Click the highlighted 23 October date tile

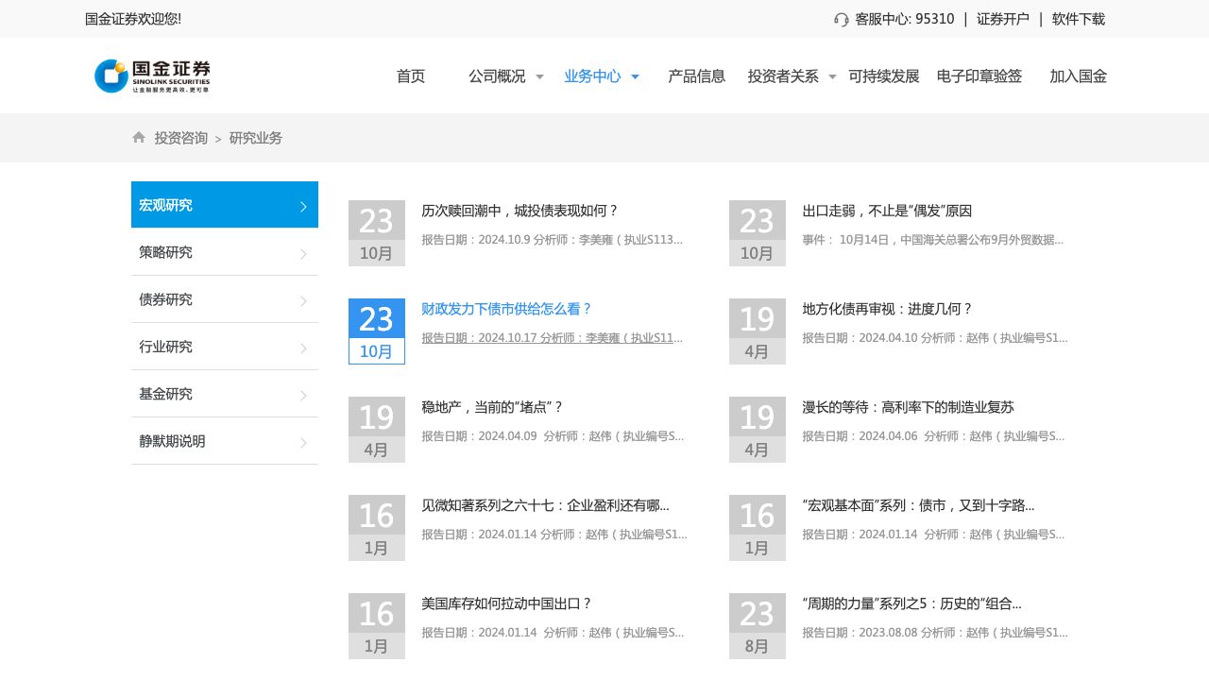coord(376,331)
